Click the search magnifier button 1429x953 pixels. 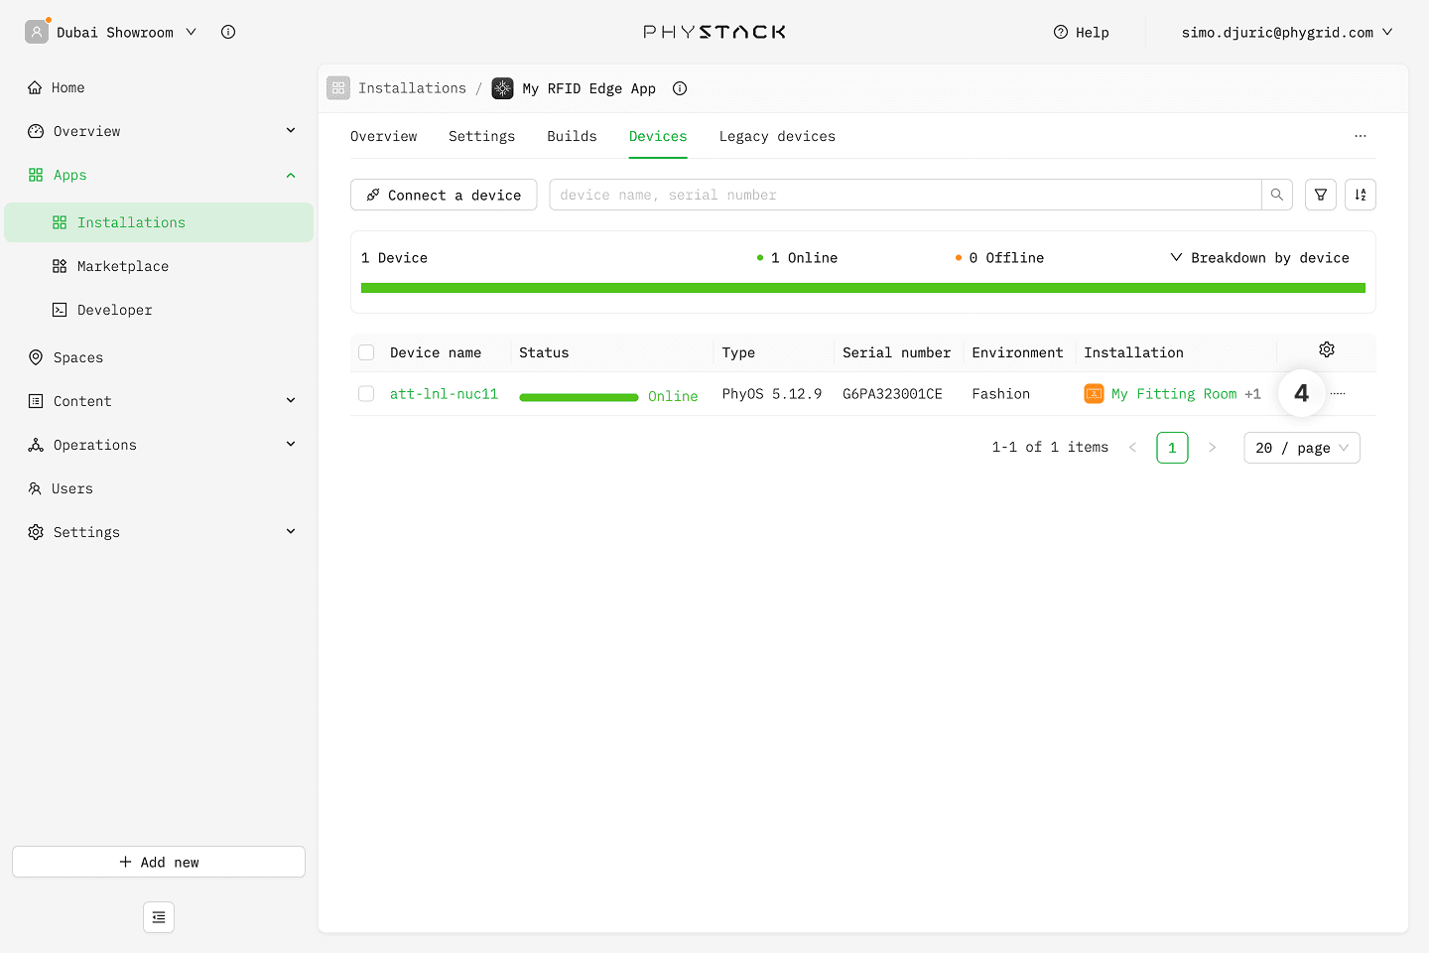pyautogui.click(x=1277, y=195)
